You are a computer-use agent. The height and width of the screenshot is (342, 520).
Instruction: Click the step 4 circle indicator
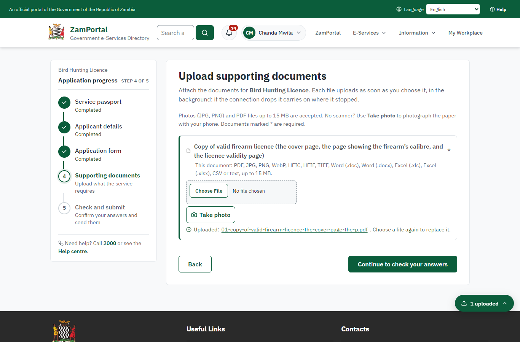coord(64,176)
